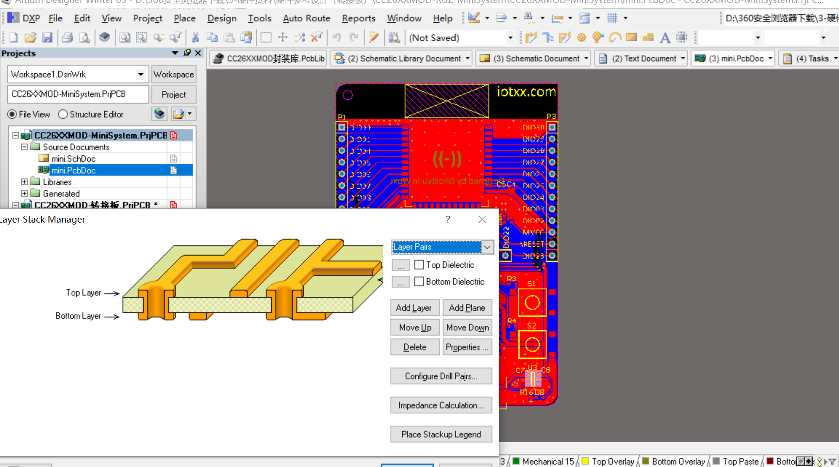Click the Add Layer button
Image resolution: width=839 pixels, height=467 pixels.
coord(415,308)
